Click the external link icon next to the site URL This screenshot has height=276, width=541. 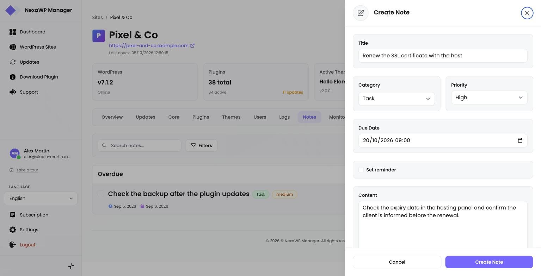pos(192,46)
